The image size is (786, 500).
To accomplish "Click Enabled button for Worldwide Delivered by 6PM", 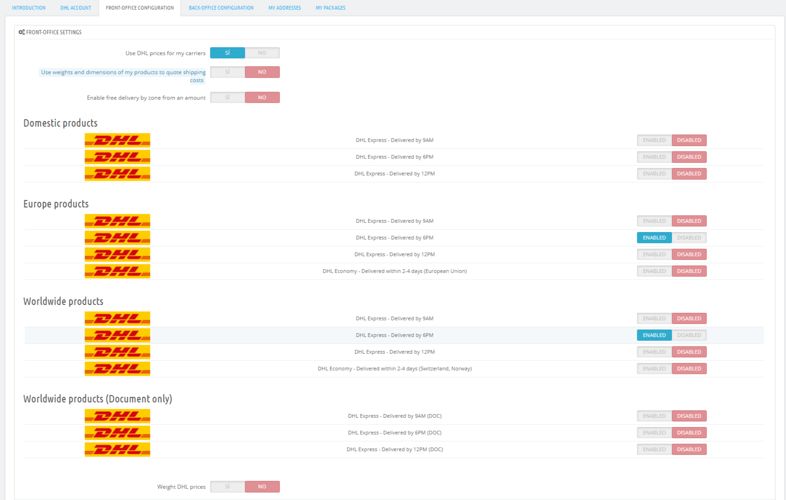I will click(654, 335).
